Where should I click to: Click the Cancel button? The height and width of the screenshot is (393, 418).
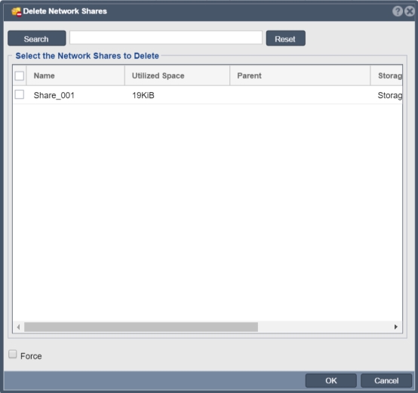coord(386,381)
